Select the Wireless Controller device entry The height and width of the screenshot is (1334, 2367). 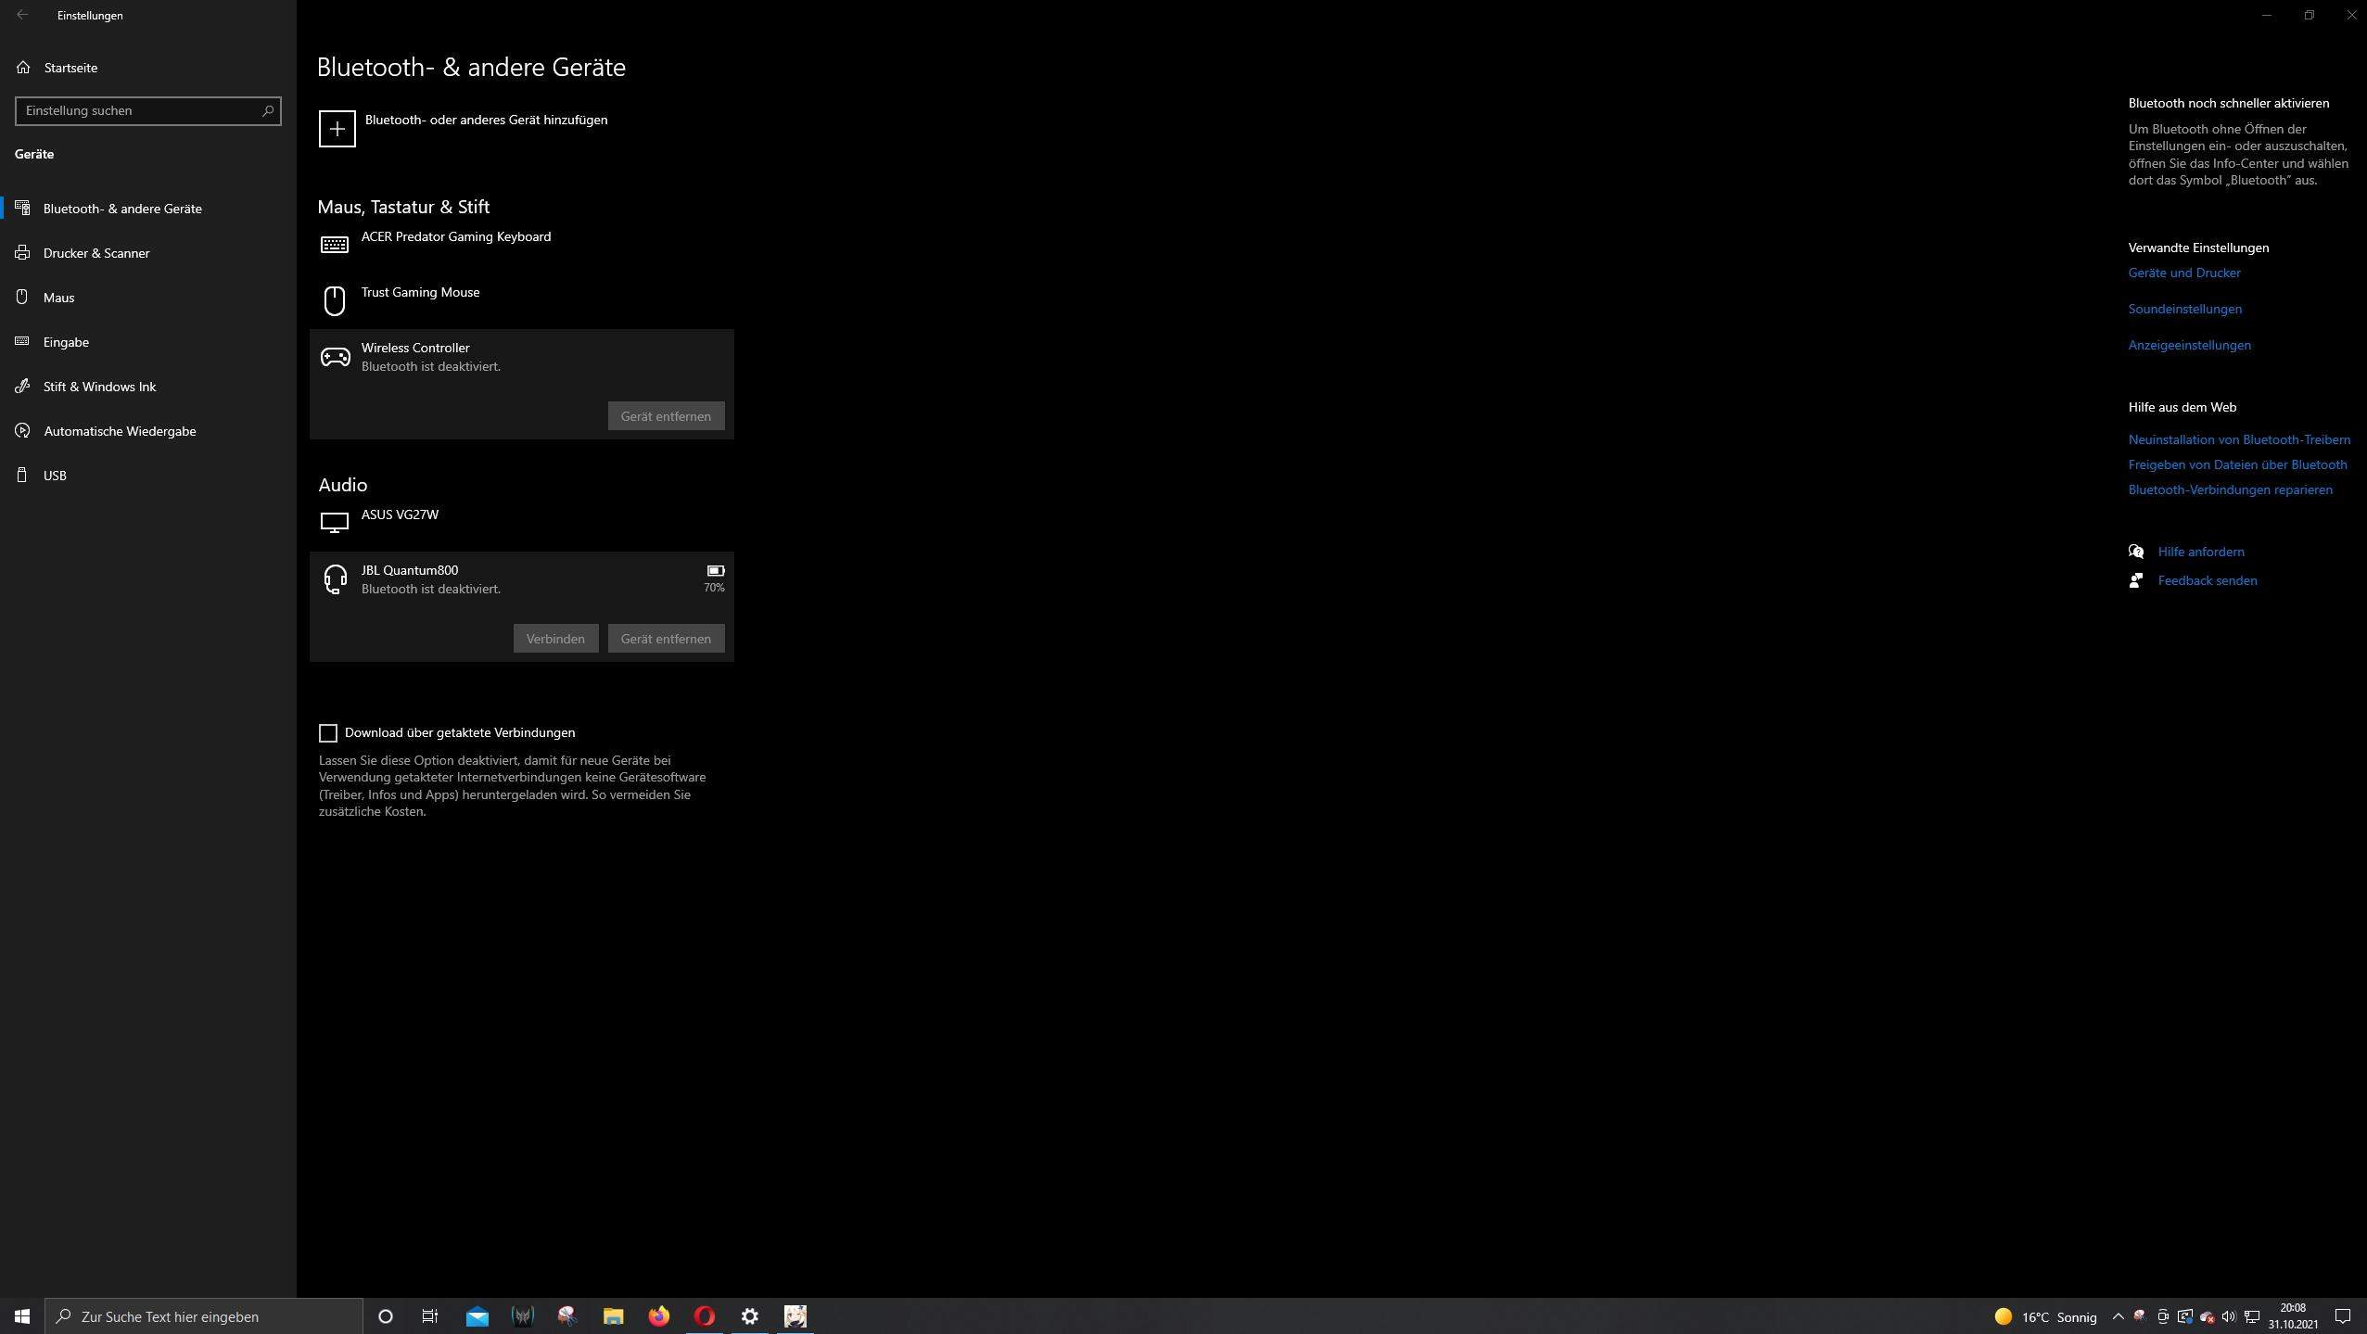tap(464, 357)
